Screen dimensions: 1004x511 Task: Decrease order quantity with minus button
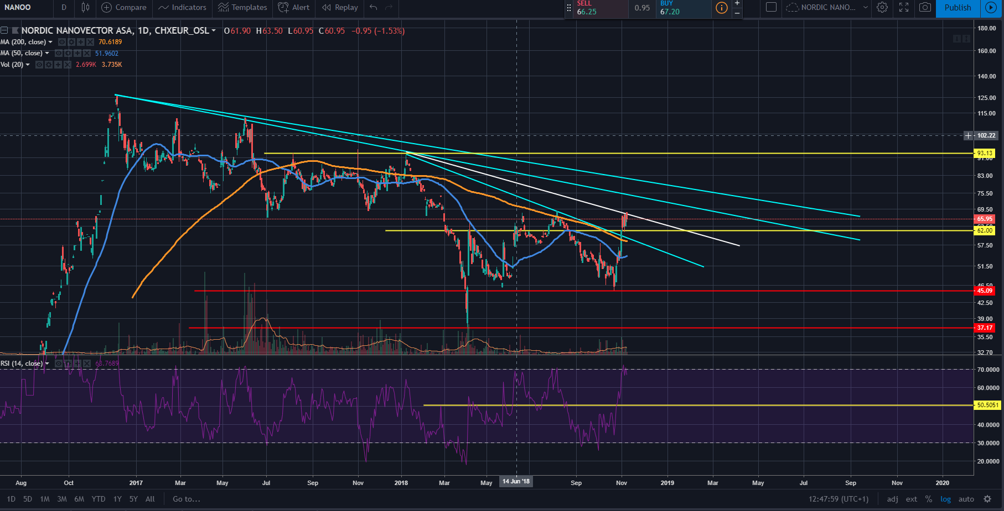pos(737,13)
